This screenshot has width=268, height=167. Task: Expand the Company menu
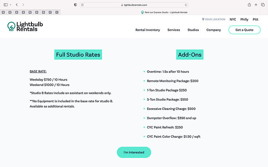[214, 30]
